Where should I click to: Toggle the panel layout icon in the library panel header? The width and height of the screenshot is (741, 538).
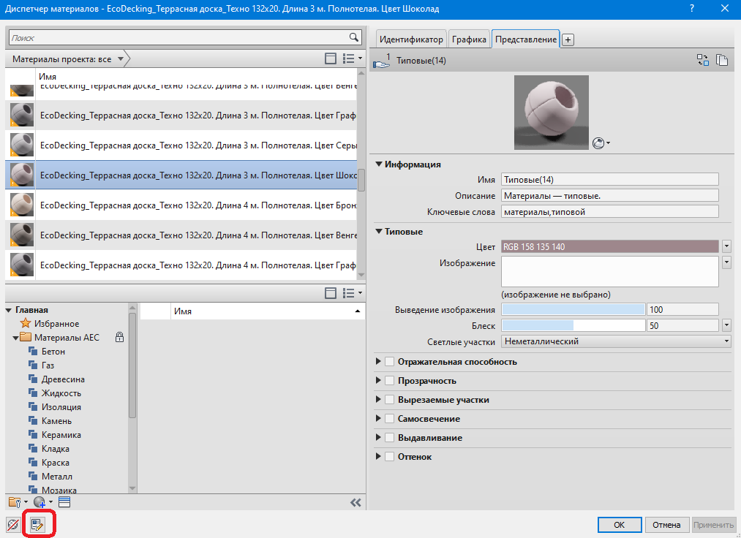[x=331, y=293]
